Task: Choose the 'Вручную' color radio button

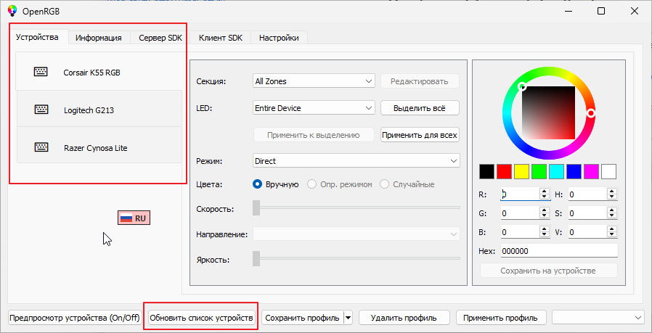Action: [x=258, y=184]
